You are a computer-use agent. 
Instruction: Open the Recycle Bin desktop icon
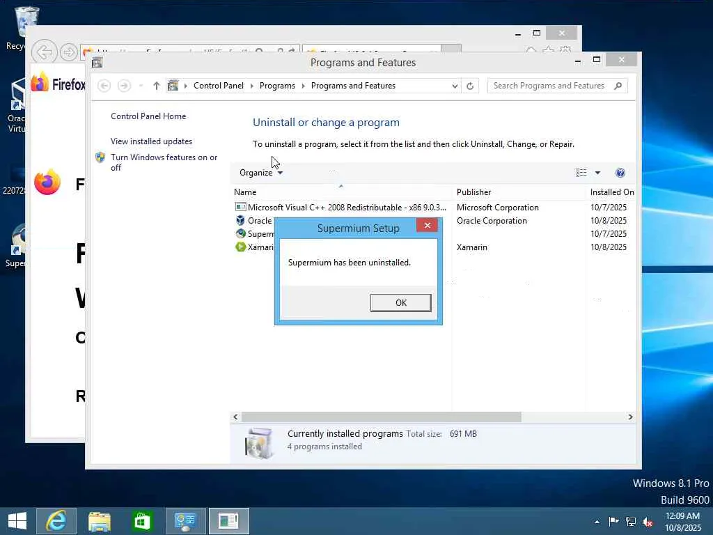[20, 28]
